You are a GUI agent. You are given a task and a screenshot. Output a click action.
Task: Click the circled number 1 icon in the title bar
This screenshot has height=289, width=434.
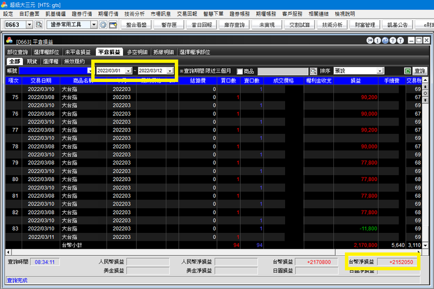click(x=377, y=40)
